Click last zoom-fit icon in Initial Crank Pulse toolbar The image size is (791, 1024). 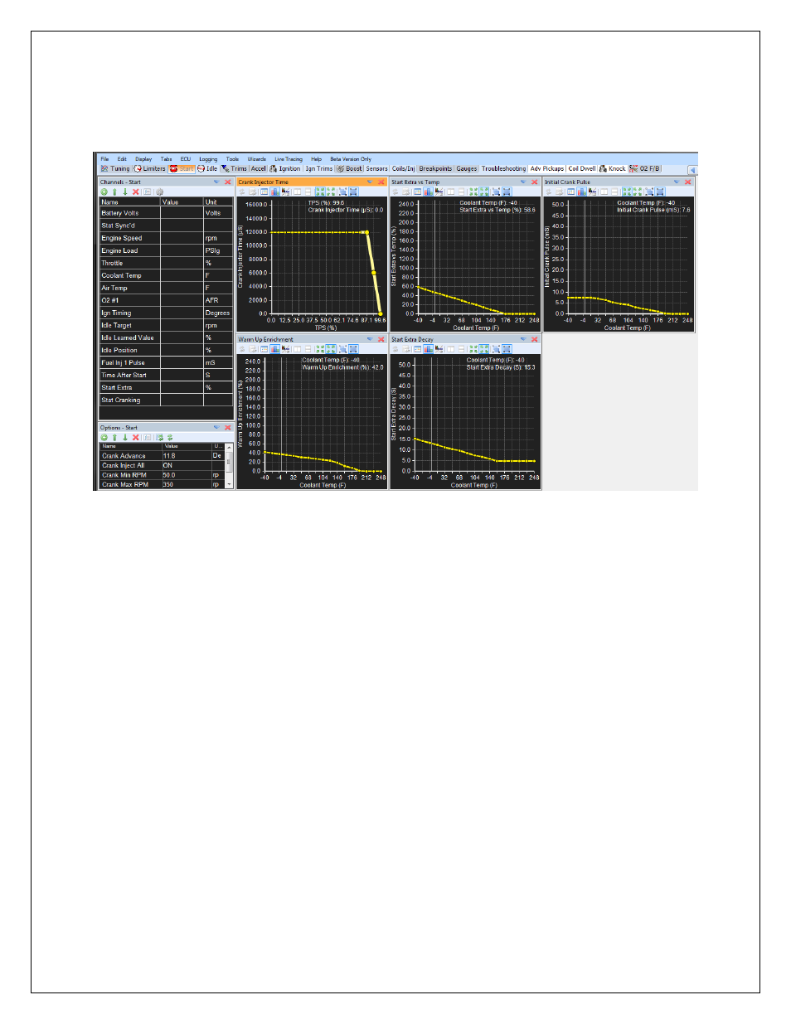[x=660, y=192]
